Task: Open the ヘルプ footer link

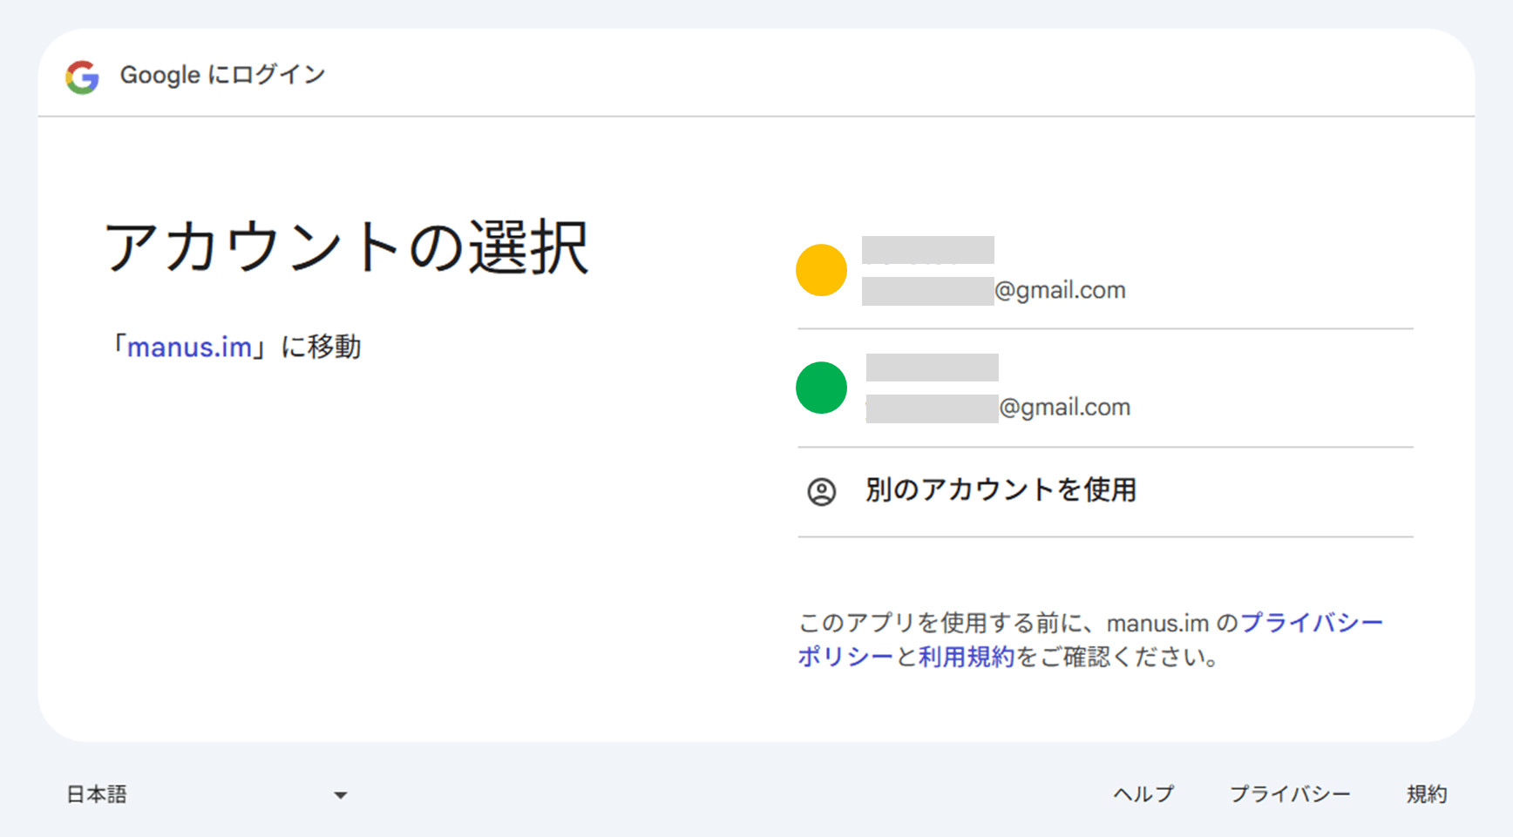Action: [1143, 794]
